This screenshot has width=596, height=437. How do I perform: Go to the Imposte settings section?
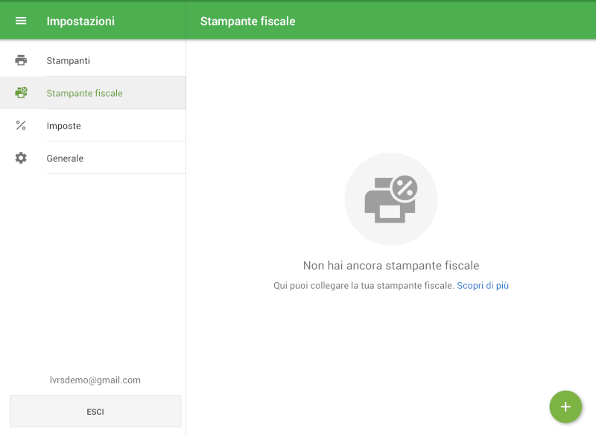(x=63, y=126)
